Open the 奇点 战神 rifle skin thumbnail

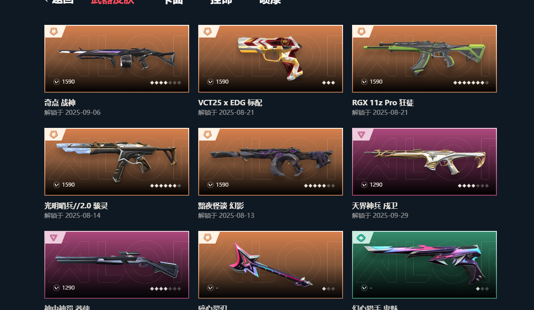(116, 58)
